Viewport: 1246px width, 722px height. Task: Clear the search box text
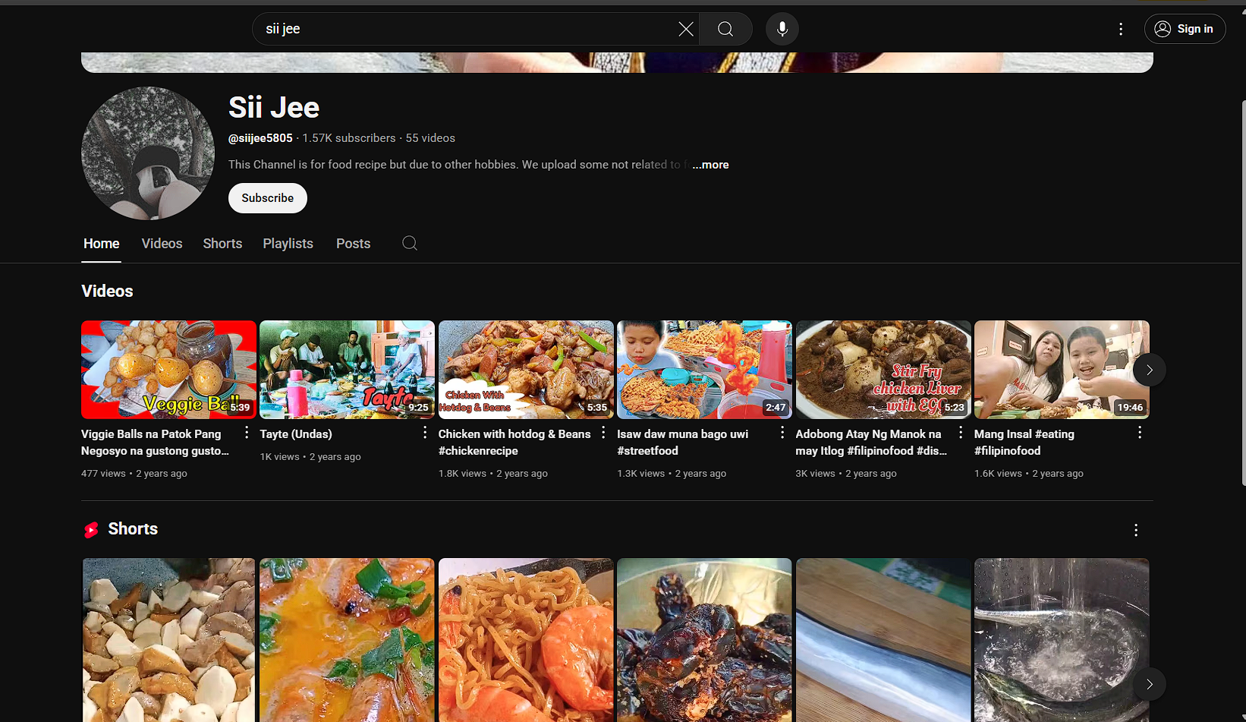click(x=685, y=29)
